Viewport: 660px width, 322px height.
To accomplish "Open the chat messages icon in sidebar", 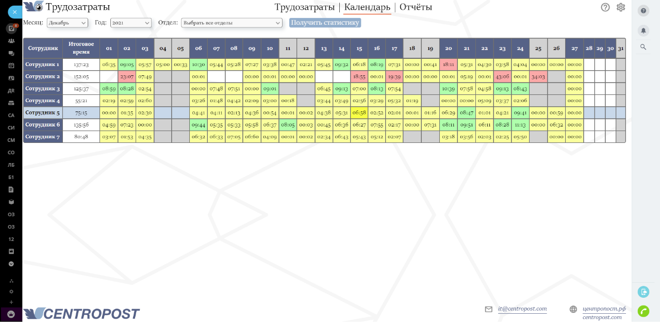I will point(11,53).
